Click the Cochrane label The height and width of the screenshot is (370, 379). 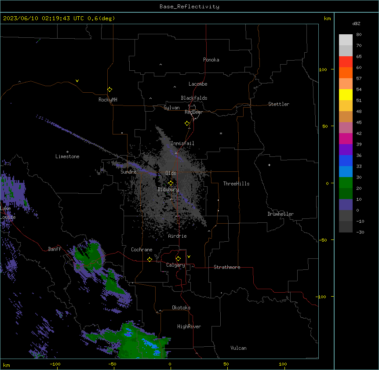(x=142, y=250)
